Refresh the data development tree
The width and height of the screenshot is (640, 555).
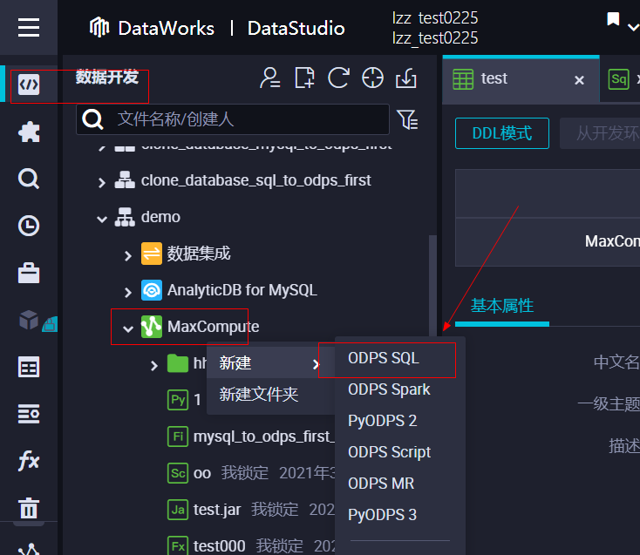click(x=338, y=78)
